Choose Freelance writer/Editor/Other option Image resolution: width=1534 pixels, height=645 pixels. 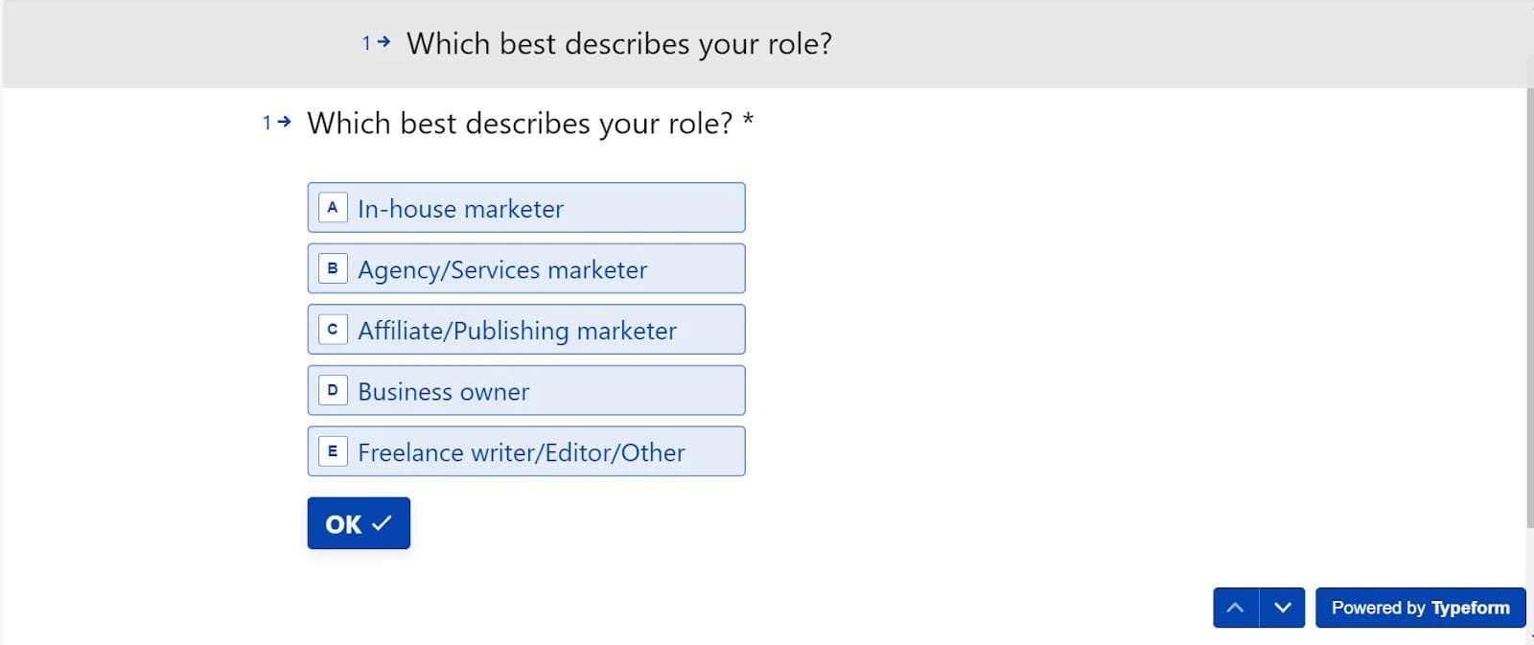[x=525, y=451]
